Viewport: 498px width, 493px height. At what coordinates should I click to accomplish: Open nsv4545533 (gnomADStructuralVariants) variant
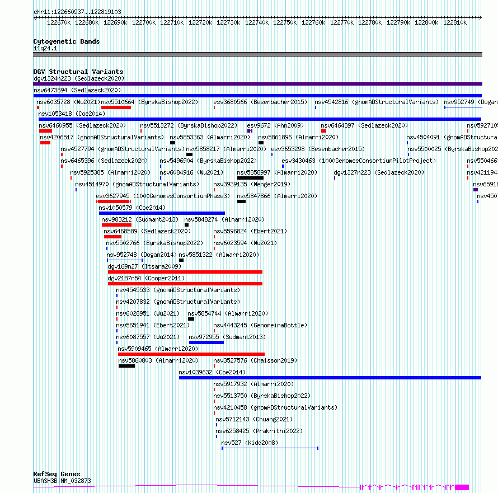178,290
